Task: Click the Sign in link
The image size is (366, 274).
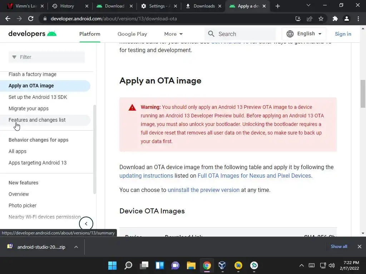Action: [343, 34]
